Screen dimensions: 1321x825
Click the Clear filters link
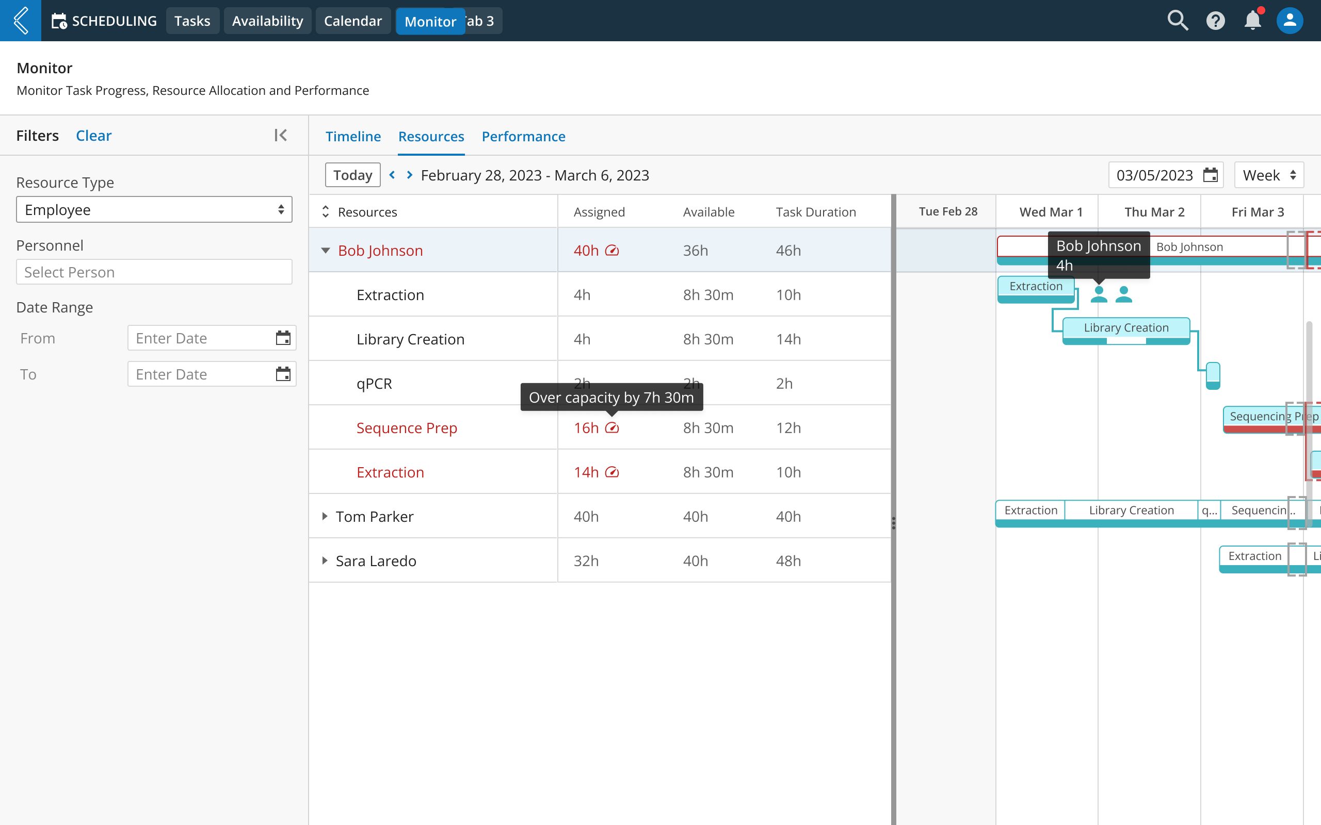tap(93, 135)
